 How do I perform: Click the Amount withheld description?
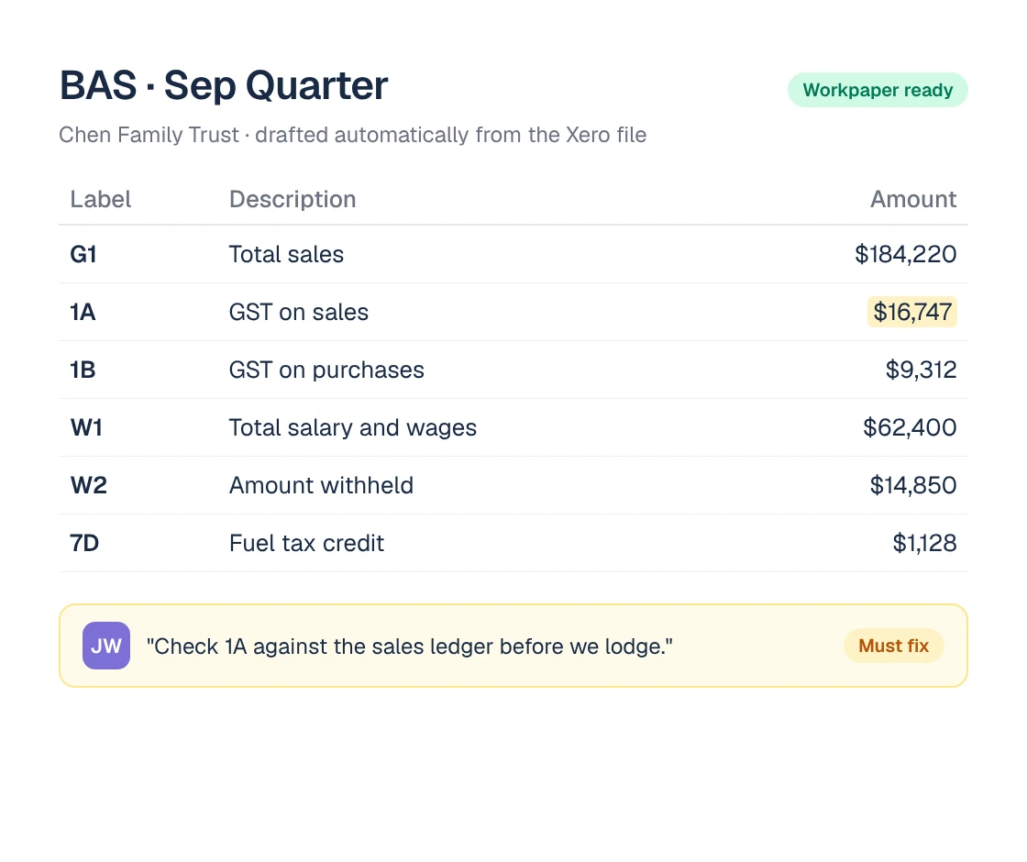[321, 485]
